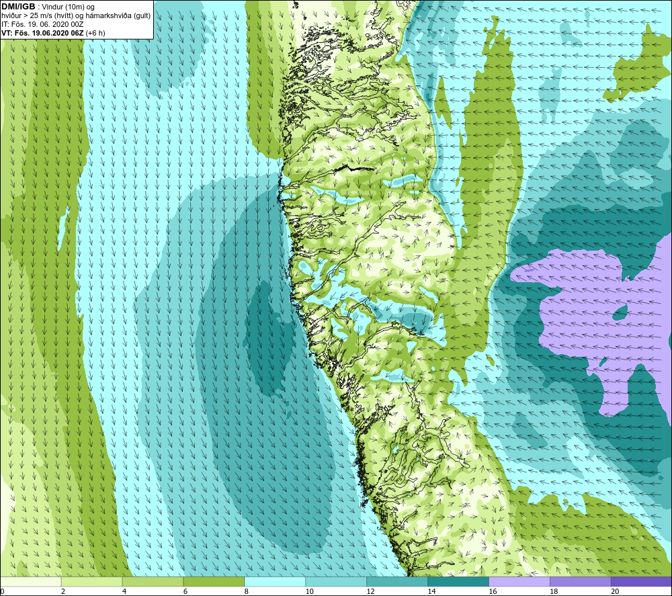
Task: Select the 18–20 m/s medium purple legend swatch
Action: [x=581, y=581]
